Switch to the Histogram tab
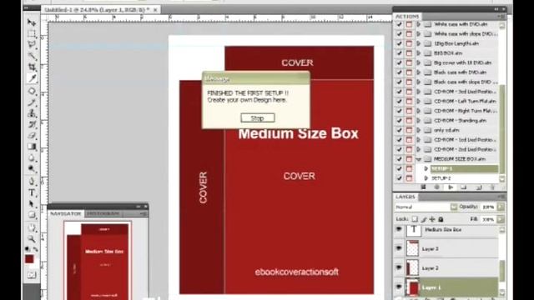The width and height of the screenshot is (534, 300). tap(103, 213)
